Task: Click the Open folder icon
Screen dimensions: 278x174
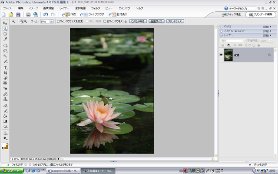Action: (11, 14)
